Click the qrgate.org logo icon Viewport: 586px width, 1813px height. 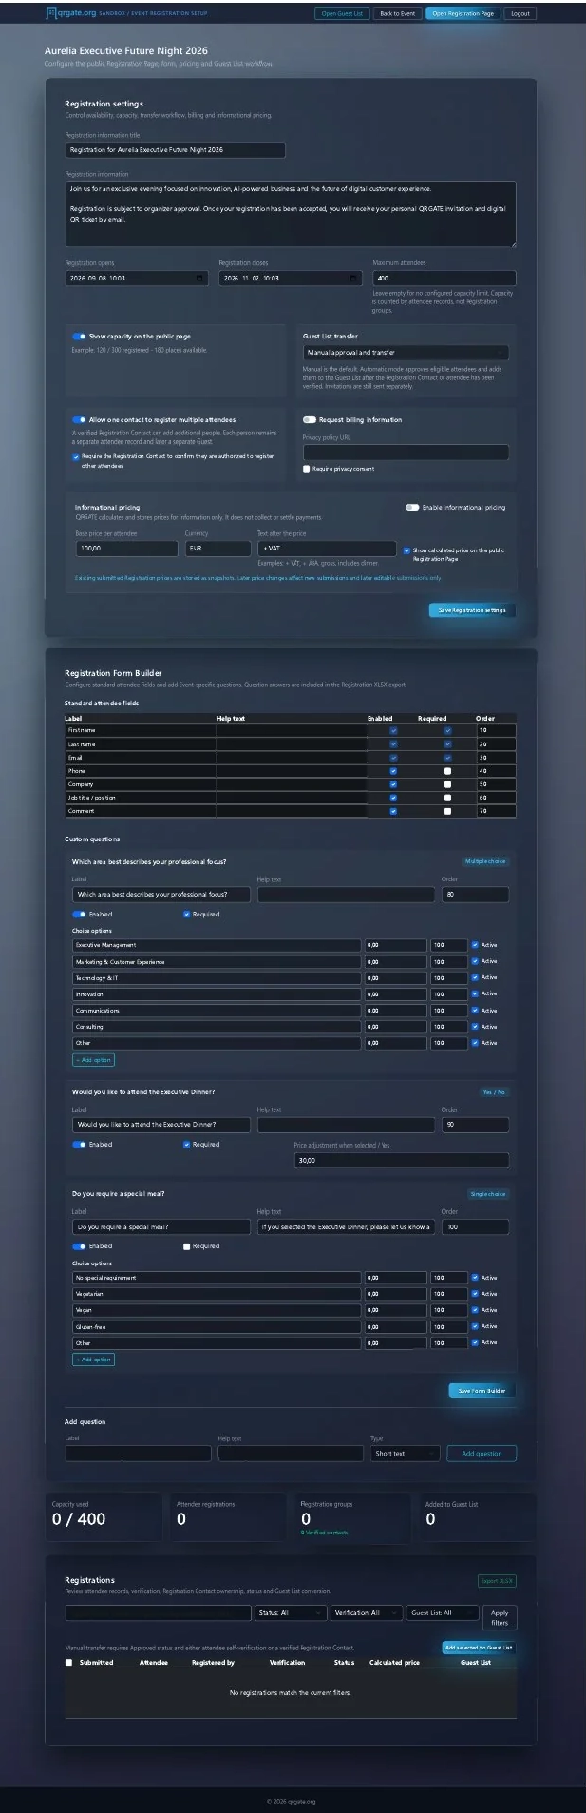point(51,13)
